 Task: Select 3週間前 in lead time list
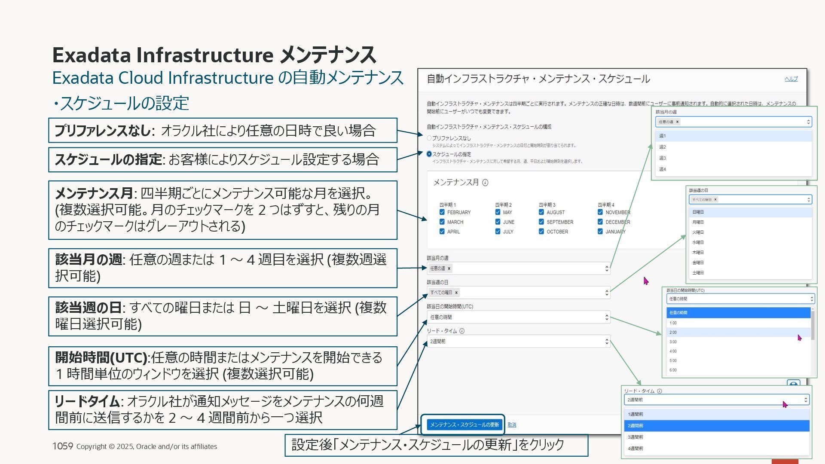636,437
